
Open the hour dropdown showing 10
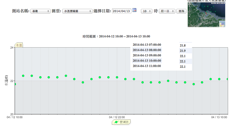click(x=146, y=11)
